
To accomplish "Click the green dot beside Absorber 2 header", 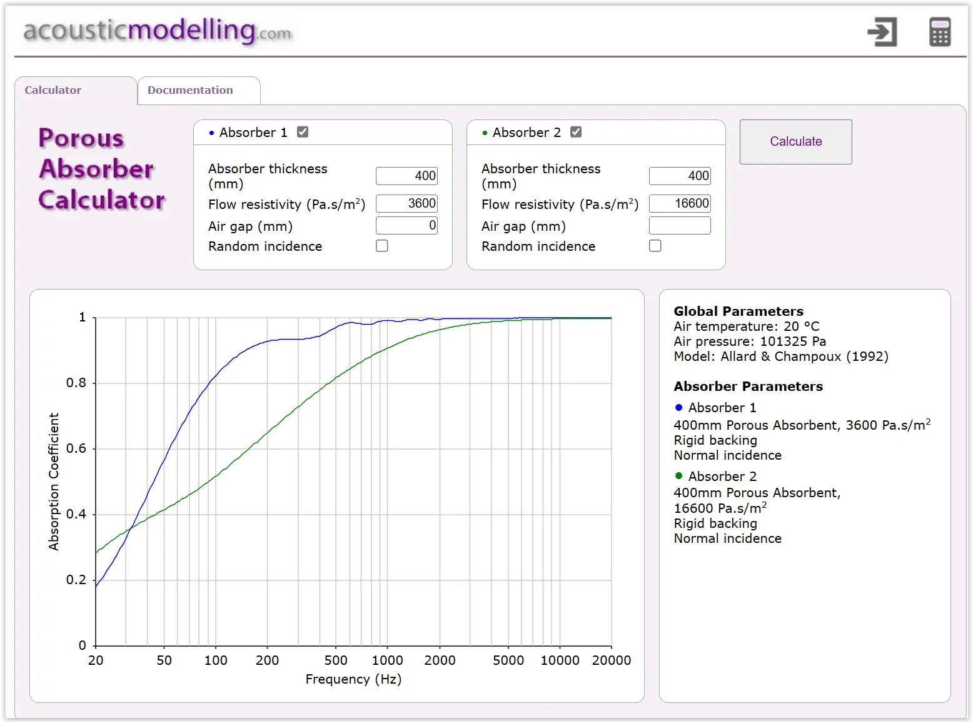I will click(485, 133).
